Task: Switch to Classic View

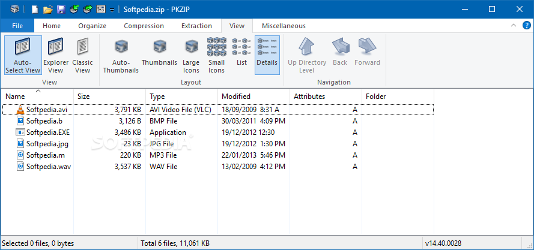Action: tap(82, 55)
